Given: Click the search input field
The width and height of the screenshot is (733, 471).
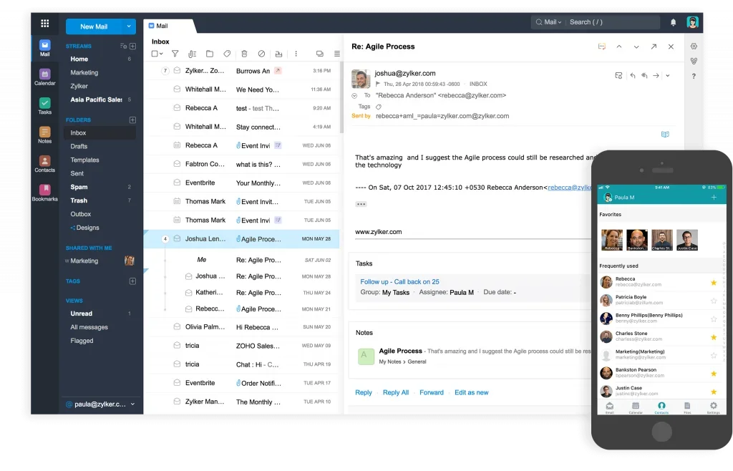Looking at the screenshot, I should click(612, 22).
